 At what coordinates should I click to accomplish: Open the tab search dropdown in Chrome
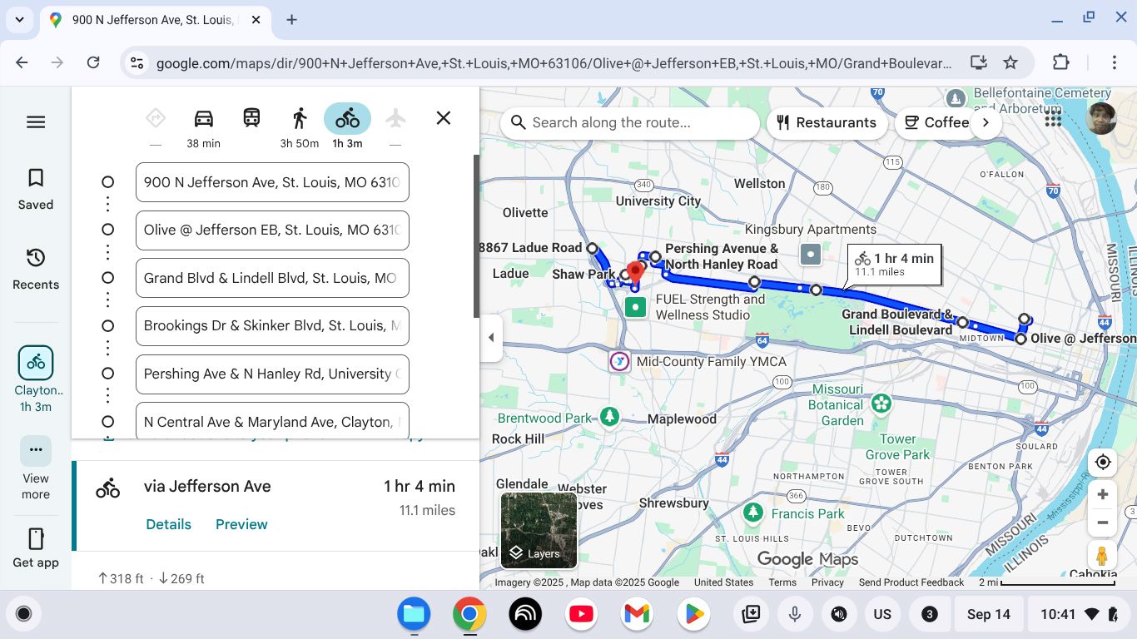coord(19,19)
